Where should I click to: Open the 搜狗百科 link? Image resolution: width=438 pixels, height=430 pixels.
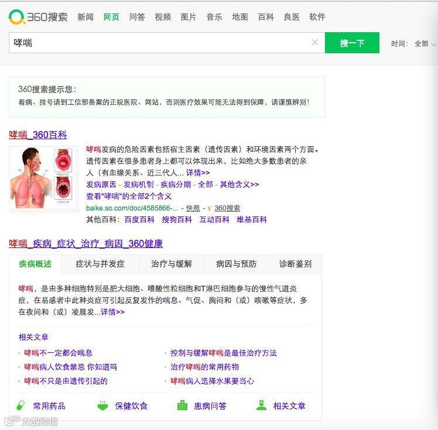tap(177, 219)
